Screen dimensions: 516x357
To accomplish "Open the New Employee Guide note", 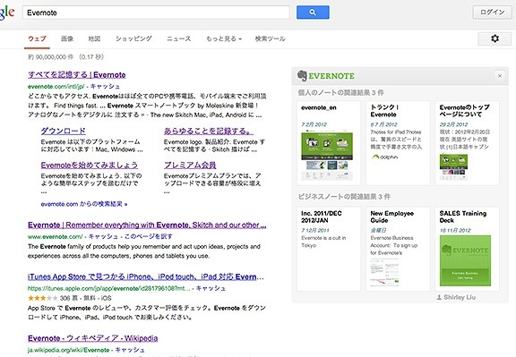I will coord(398,249).
